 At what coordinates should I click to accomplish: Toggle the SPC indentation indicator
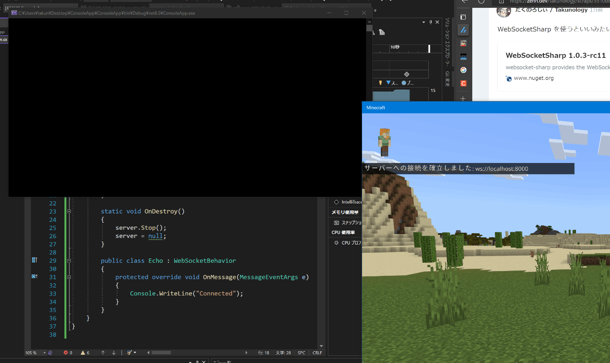point(302,353)
